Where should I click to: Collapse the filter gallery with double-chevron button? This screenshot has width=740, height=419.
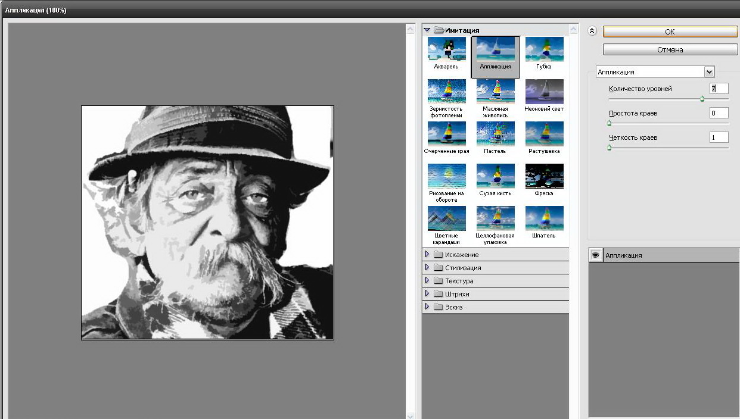592,32
